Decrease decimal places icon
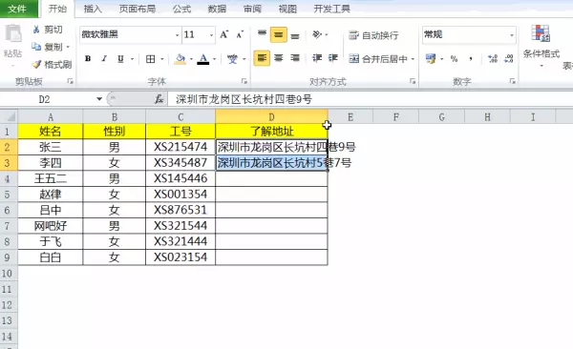 click(x=509, y=59)
